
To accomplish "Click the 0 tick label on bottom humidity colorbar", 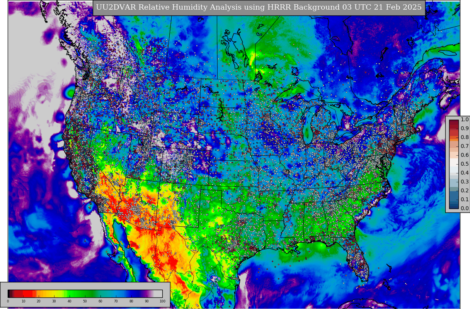I will tap(8, 301).
